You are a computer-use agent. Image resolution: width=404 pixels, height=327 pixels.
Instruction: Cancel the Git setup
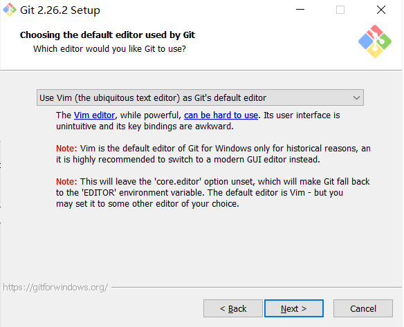[363, 308]
